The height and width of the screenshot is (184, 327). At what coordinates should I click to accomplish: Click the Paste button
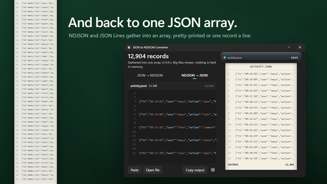pos(135,170)
